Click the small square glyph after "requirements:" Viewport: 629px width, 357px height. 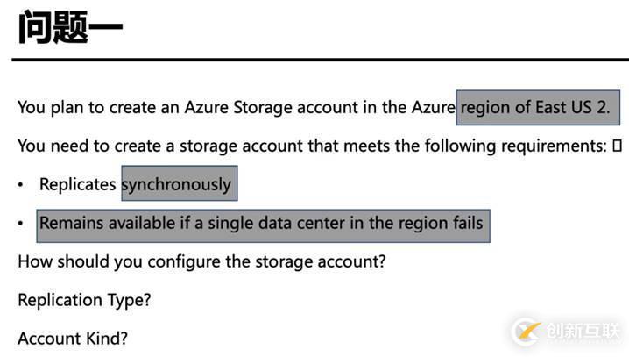click(618, 146)
